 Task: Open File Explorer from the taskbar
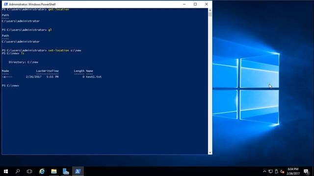click(54, 171)
